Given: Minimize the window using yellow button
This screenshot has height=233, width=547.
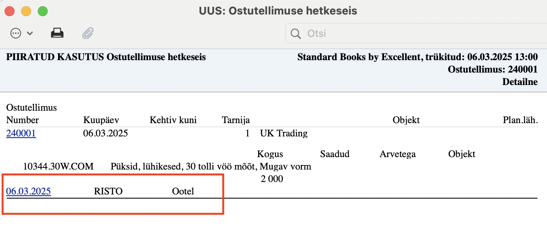Looking at the screenshot, I should pos(26,11).
